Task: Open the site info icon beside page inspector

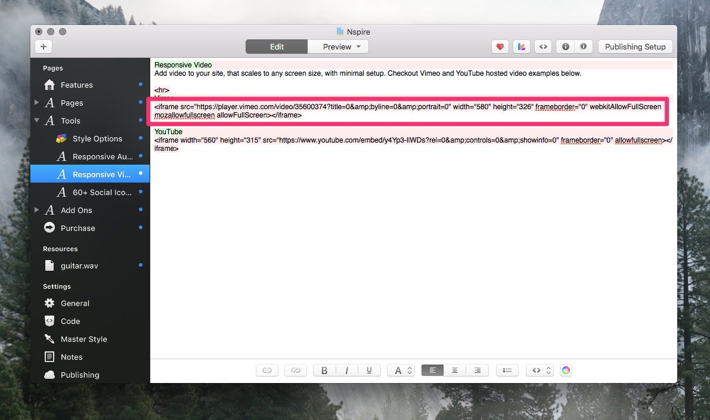Action: 583,47
